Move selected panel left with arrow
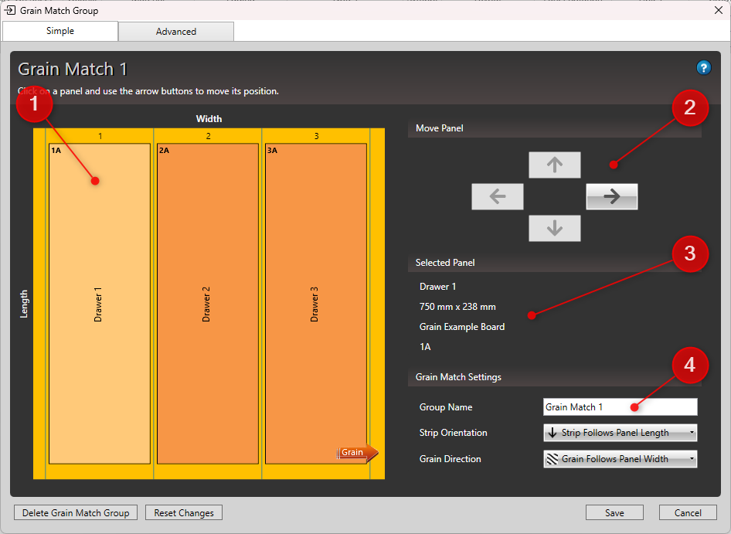Viewport: 731px width, 534px height. [498, 196]
